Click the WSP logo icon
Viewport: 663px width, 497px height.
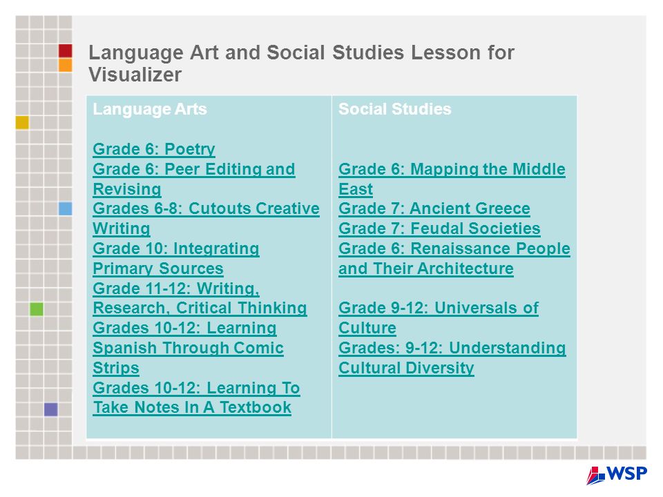(617, 475)
